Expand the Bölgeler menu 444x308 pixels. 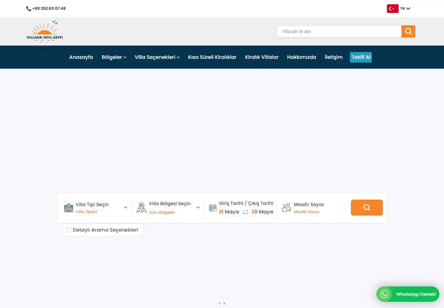click(114, 57)
